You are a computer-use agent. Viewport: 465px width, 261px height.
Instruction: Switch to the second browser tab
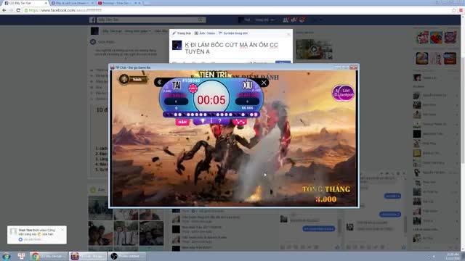click(72, 3)
